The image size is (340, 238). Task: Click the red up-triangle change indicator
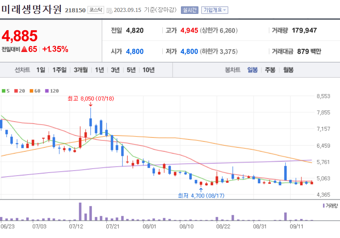pyautogui.click(x=24, y=49)
